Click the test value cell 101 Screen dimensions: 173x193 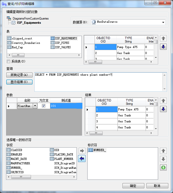(66, 106)
